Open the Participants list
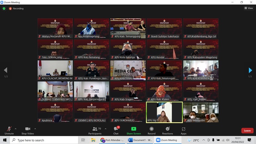Image resolution: width=256 pixels, height=144 pixels. pyautogui.click(x=95, y=130)
